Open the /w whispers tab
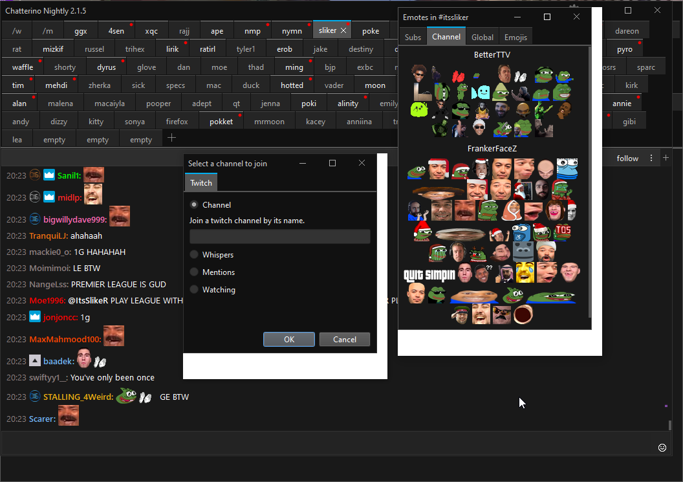683x482 pixels. (x=17, y=31)
